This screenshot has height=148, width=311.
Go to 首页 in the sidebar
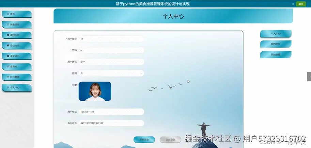pyautogui.click(x=17, y=14)
